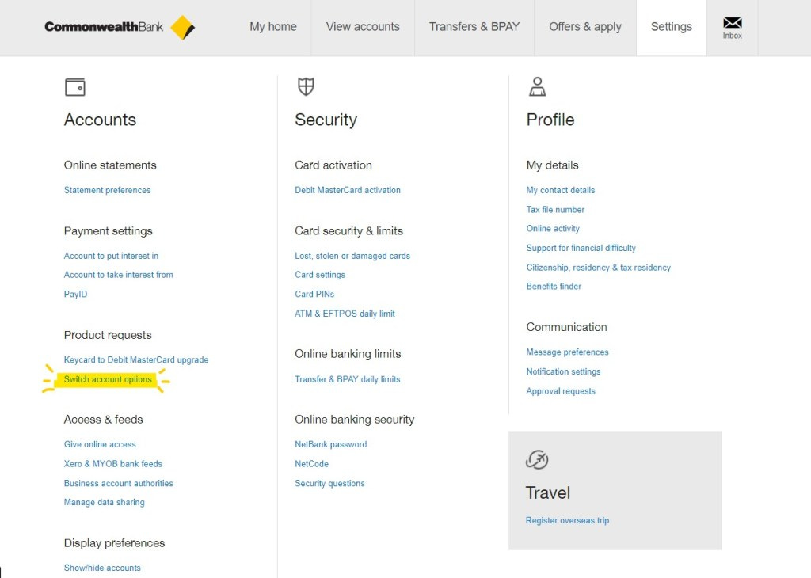The image size is (811, 578).
Task: Click the My details subheading
Action: [x=552, y=165]
